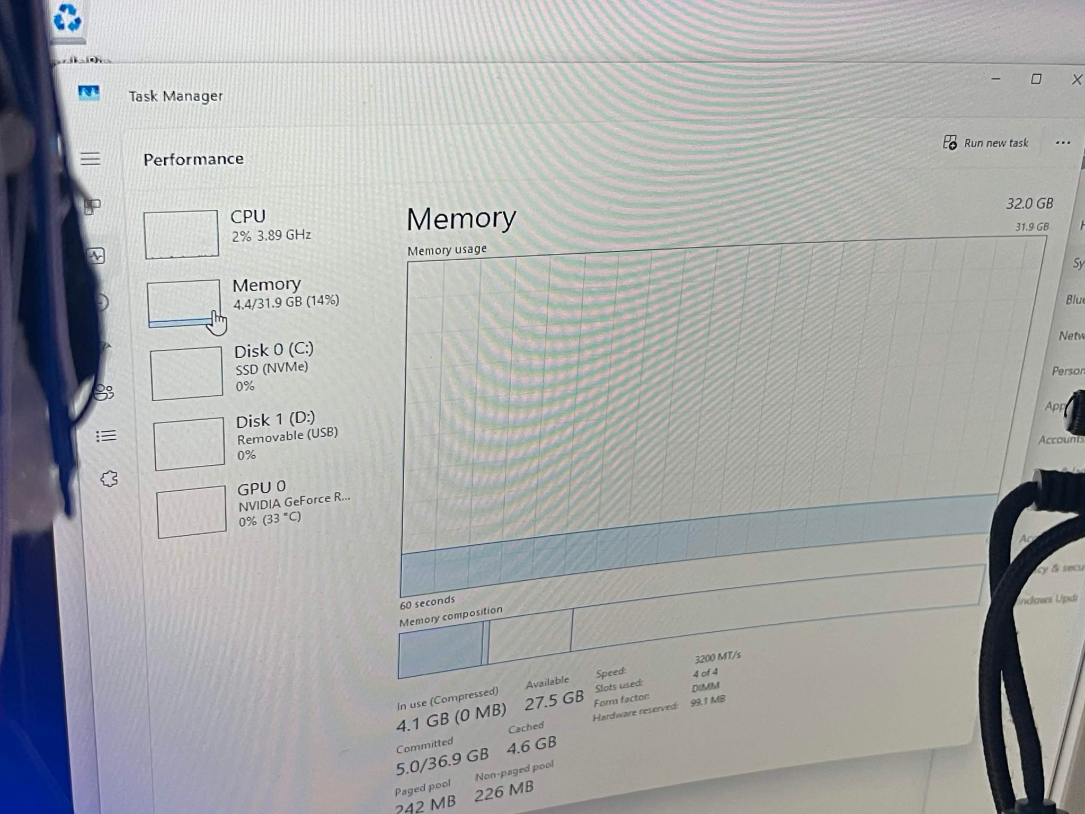The image size is (1085, 814).
Task: Click the '32.0 GB' total memory label
Action: (x=1029, y=203)
